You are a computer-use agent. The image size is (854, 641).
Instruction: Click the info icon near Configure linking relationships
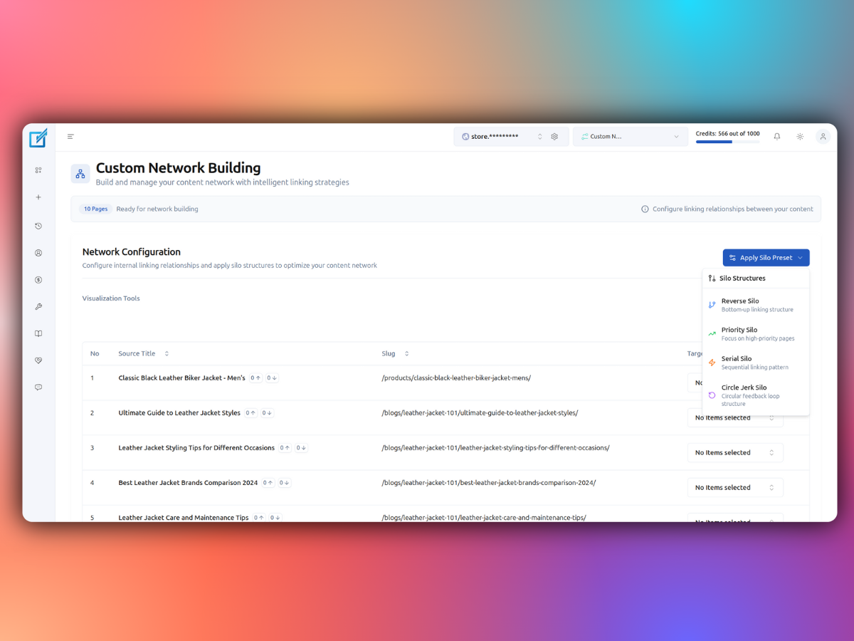point(645,209)
